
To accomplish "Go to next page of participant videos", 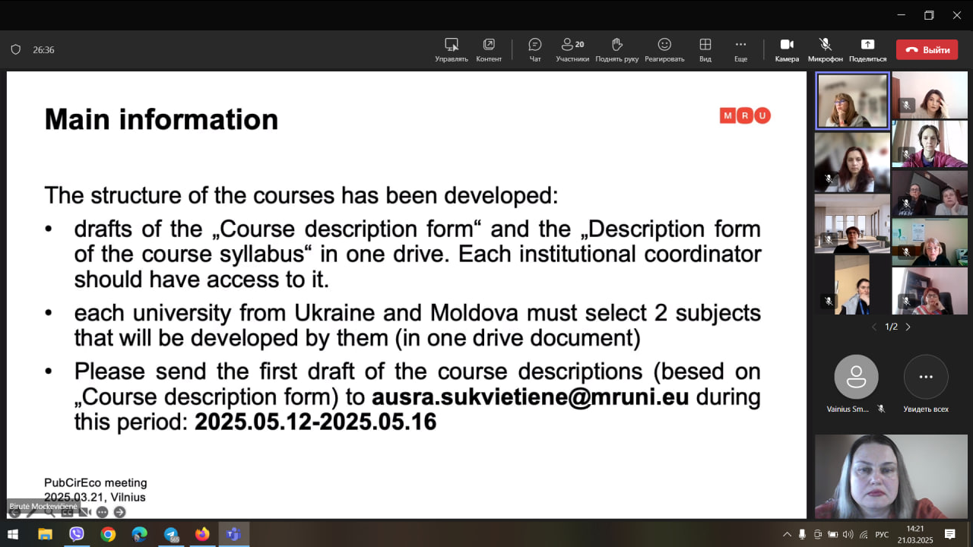I will click(x=908, y=327).
